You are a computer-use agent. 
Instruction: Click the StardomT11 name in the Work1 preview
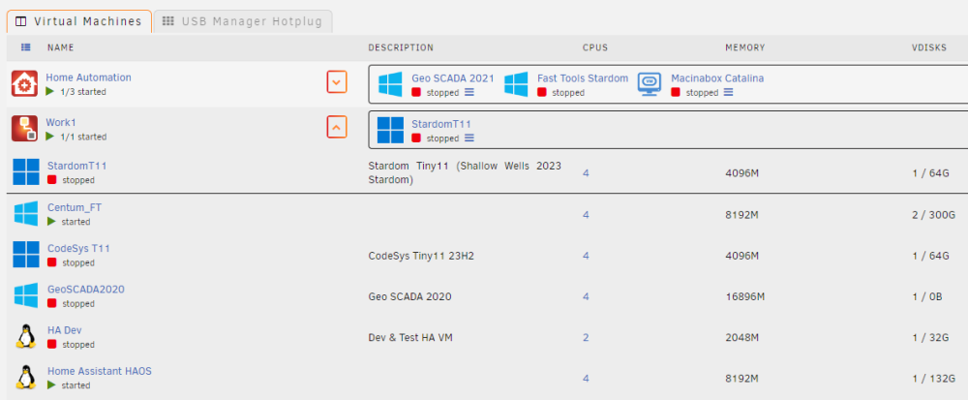(441, 124)
